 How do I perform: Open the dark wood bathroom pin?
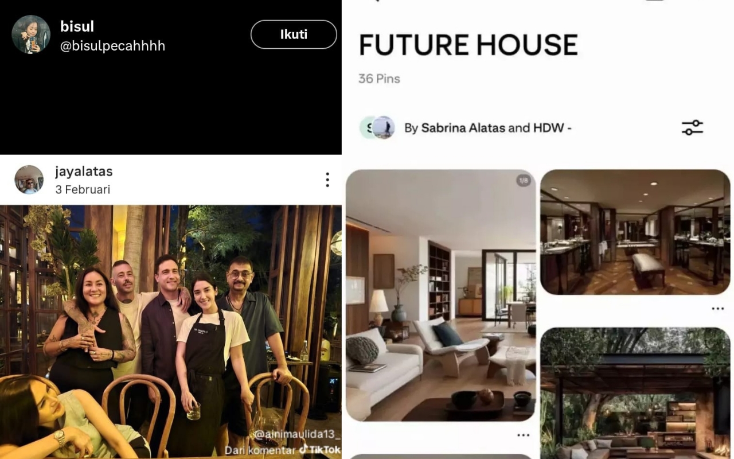tap(635, 232)
